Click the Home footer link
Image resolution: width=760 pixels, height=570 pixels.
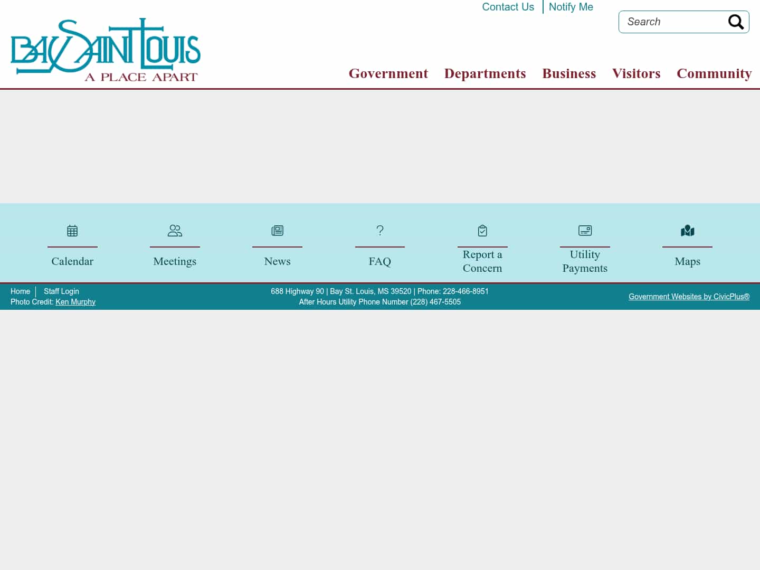pos(21,291)
